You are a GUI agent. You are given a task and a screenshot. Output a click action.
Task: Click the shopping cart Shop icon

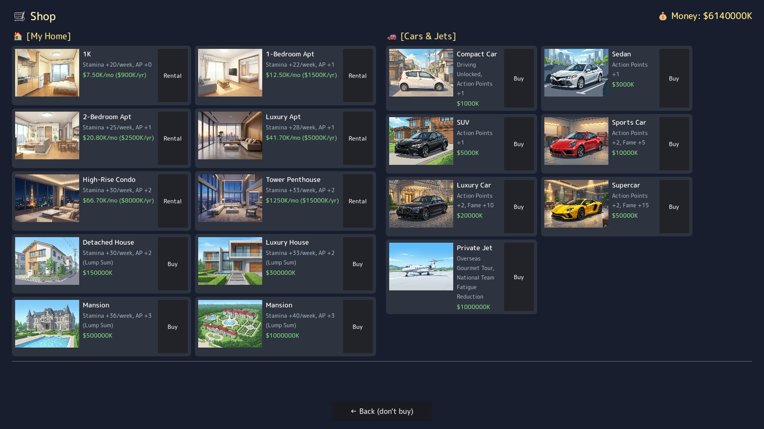click(19, 16)
